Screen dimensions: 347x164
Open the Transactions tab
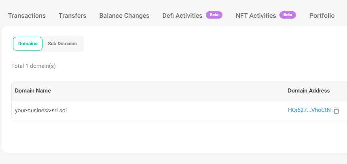[x=27, y=16]
